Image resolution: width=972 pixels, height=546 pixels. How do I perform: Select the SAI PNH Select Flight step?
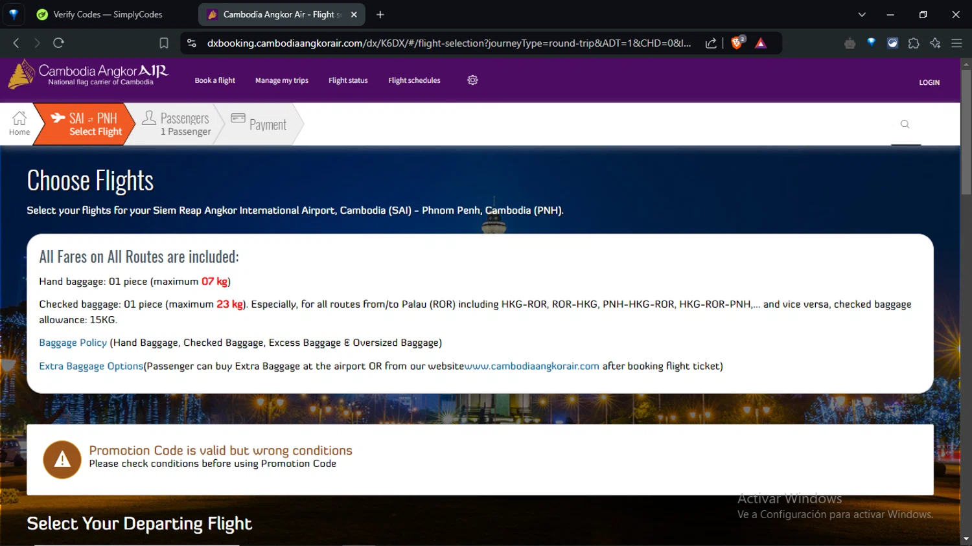pos(84,124)
